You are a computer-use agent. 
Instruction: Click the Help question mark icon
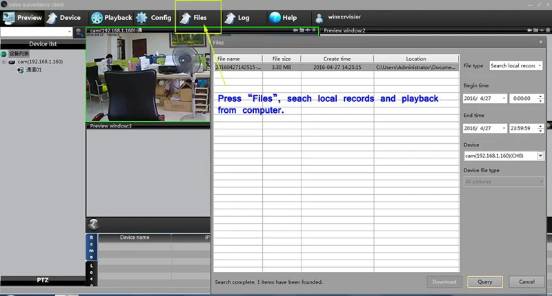275,17
